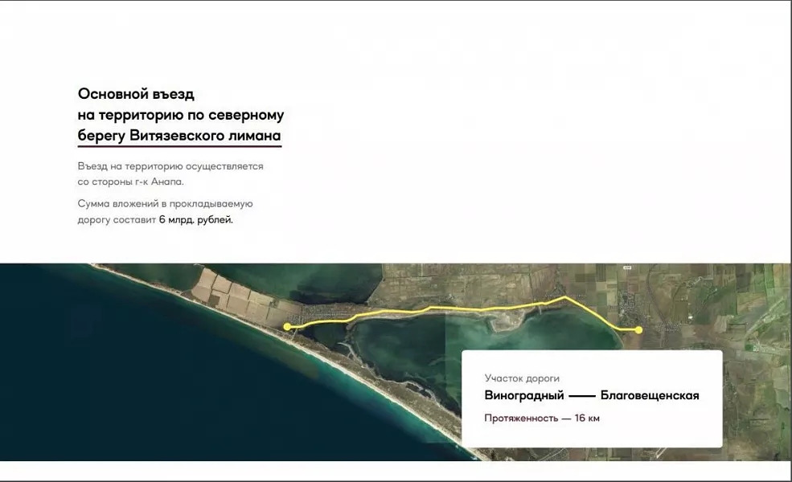Image resolution: width=792 pixels, height=482 pixels.
Task: Select the "Виноградный" location name
Action: tap(523, 395)
